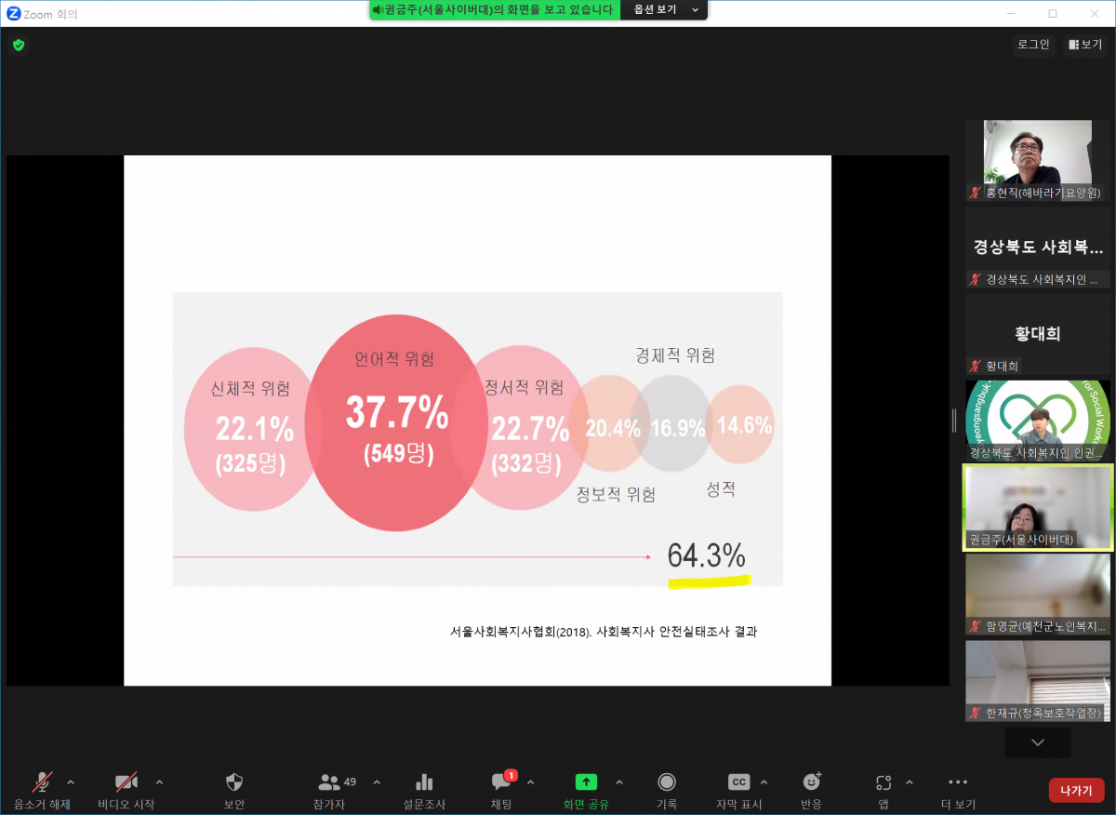Image resolution: width=1116 pixels, height=815 pixels.
Task: Start Screen Share (화면 공유)
Action: click(587, 782)
